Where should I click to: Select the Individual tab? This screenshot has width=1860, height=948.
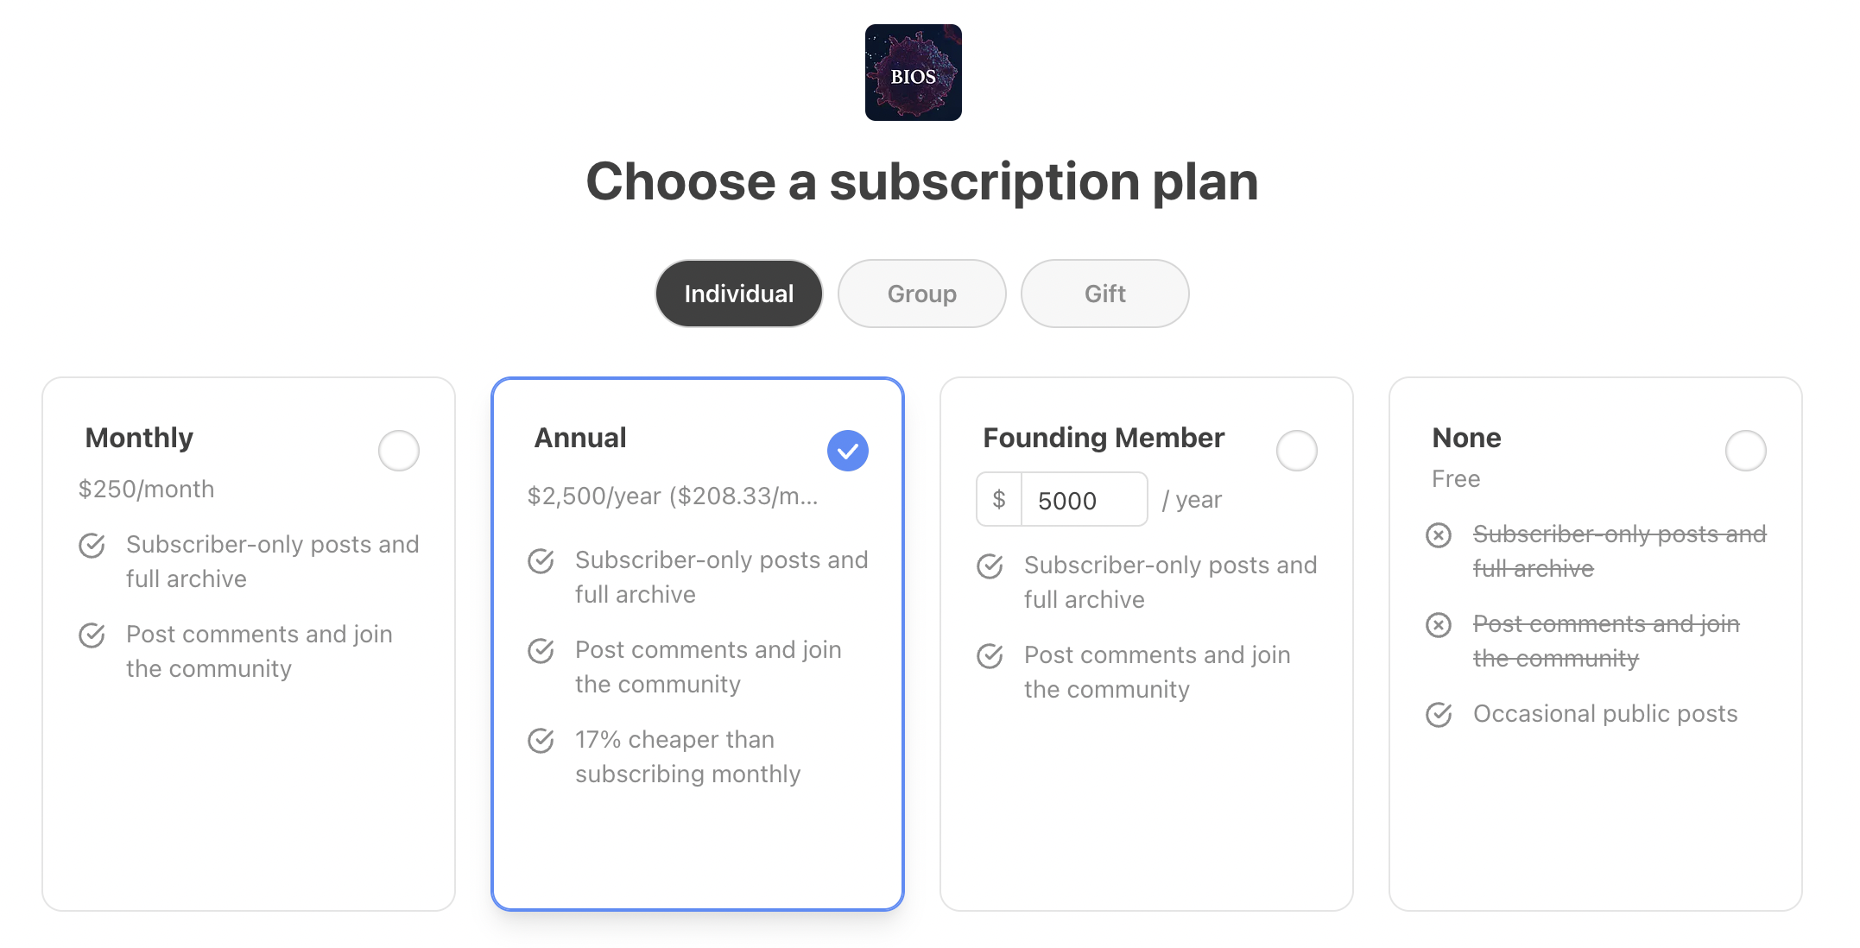click(x=738, y=294)
